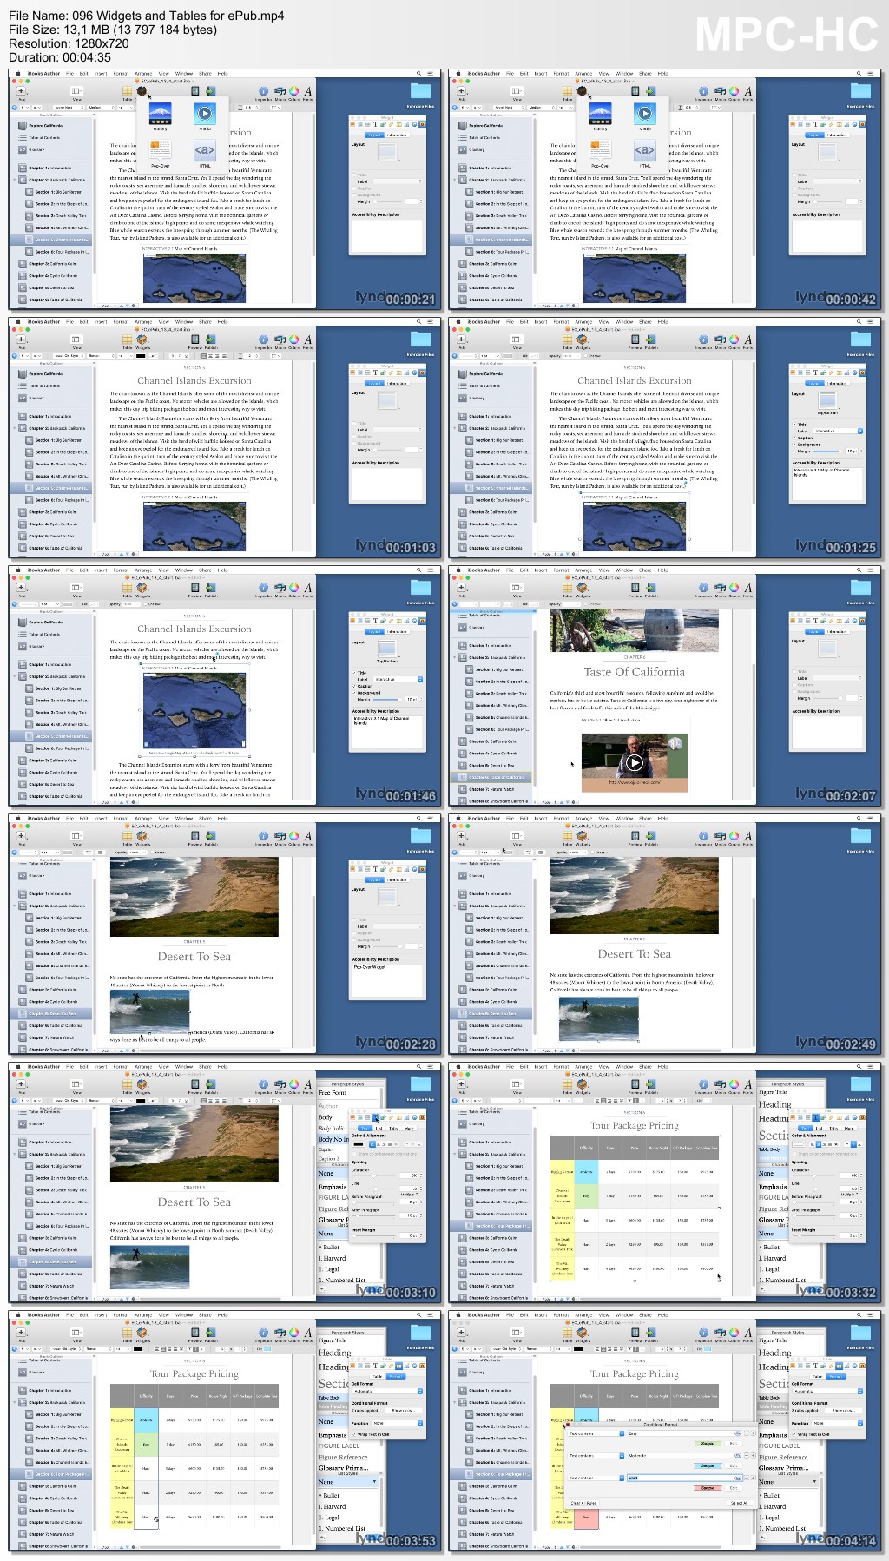Open the Inspector icon in the 00:01:46 frame

coord(263,588)
